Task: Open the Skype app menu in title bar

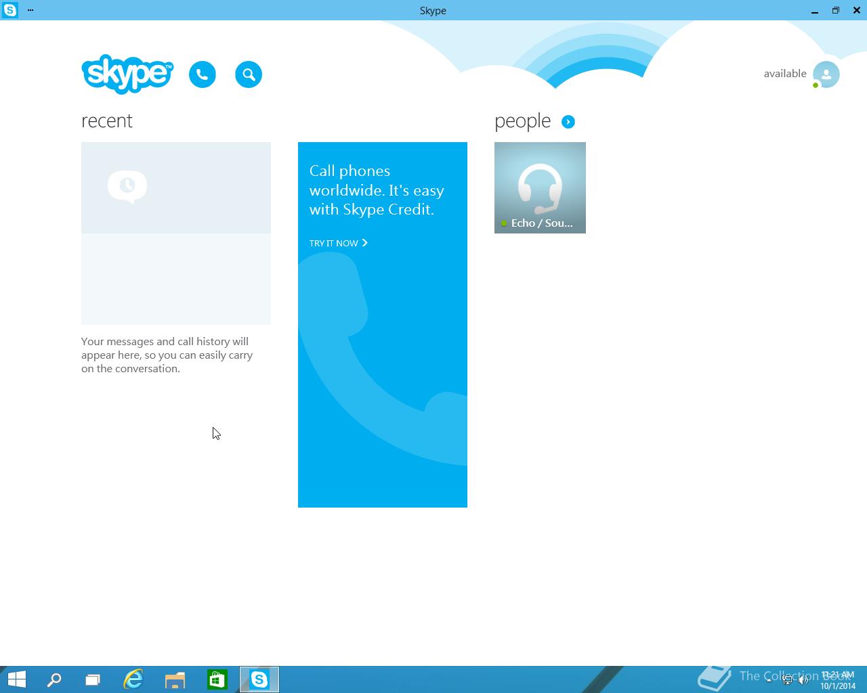Action: pyautogui.click(x=30, y=10)
